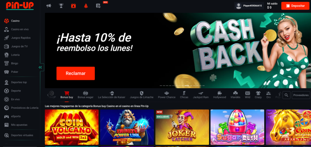Open the Proveedores filter
The width and height of the screenshot is (311, 147).
click(301, 95)
